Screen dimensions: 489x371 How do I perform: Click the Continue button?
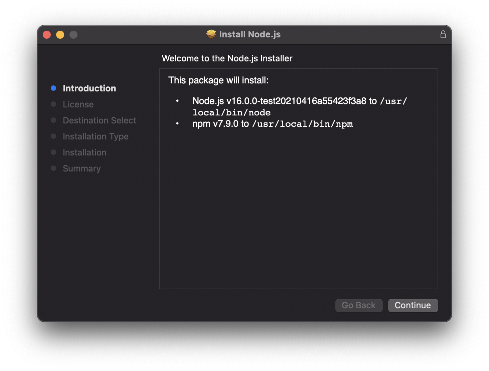[413, 305]
